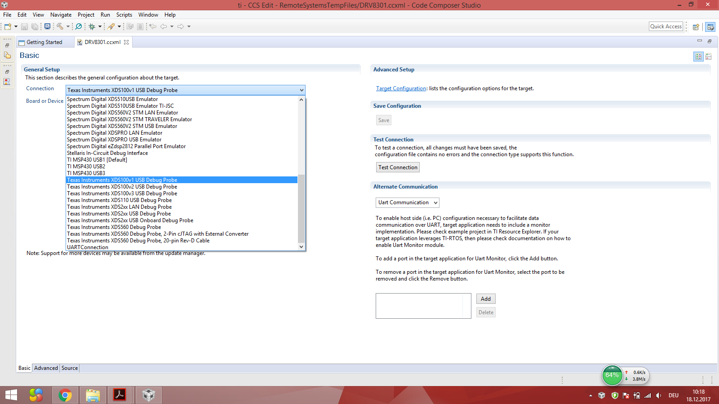This screenshot has height=404, width=719.
Task: Click the Quick Access search field
Action: [666, 26]
